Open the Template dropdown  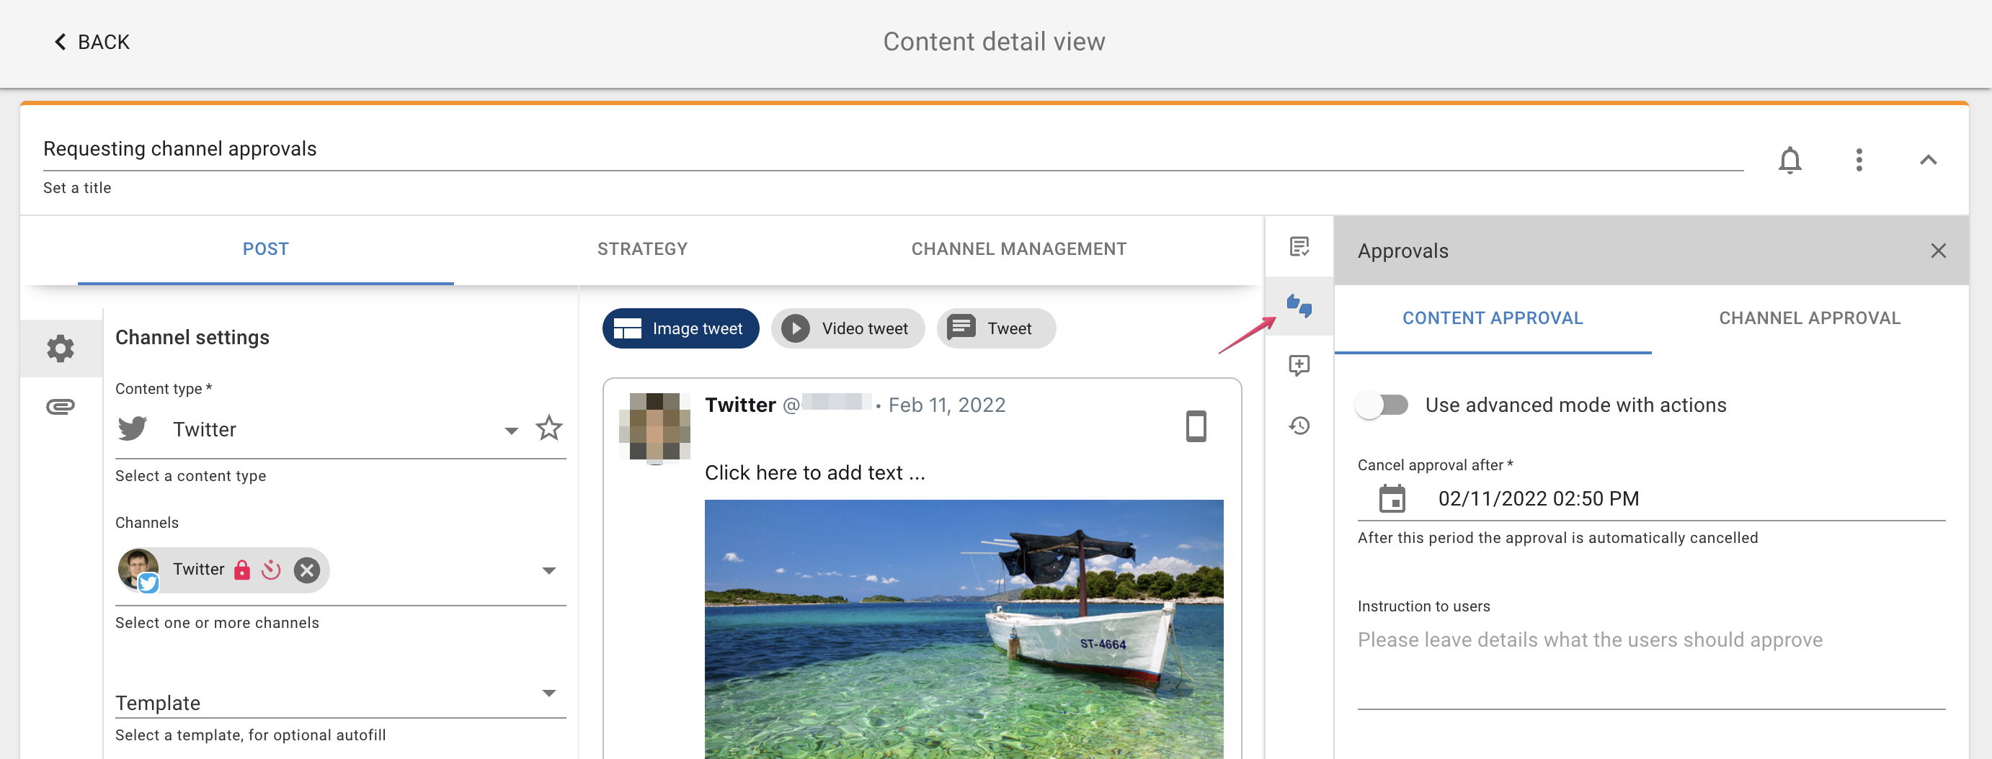point(549,693)
